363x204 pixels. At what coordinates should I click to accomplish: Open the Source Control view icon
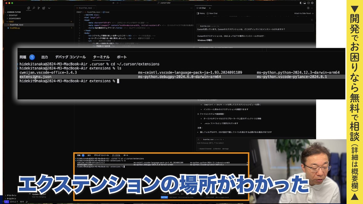[39, 8]
